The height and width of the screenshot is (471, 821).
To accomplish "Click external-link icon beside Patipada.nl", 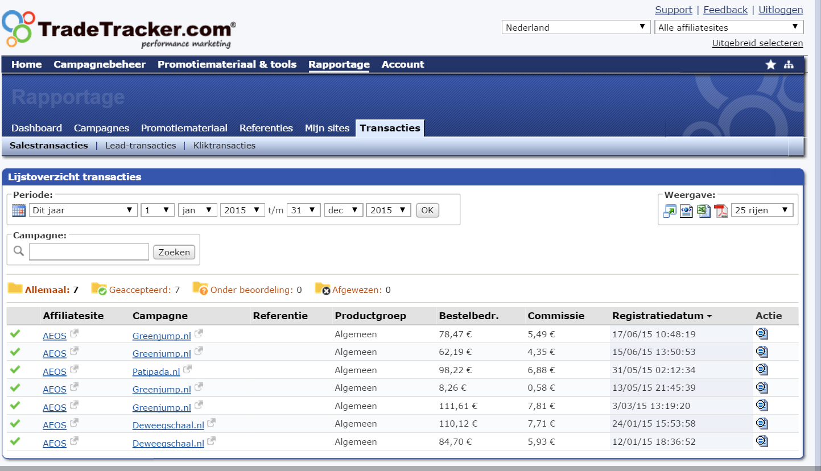I will (188, 369).
